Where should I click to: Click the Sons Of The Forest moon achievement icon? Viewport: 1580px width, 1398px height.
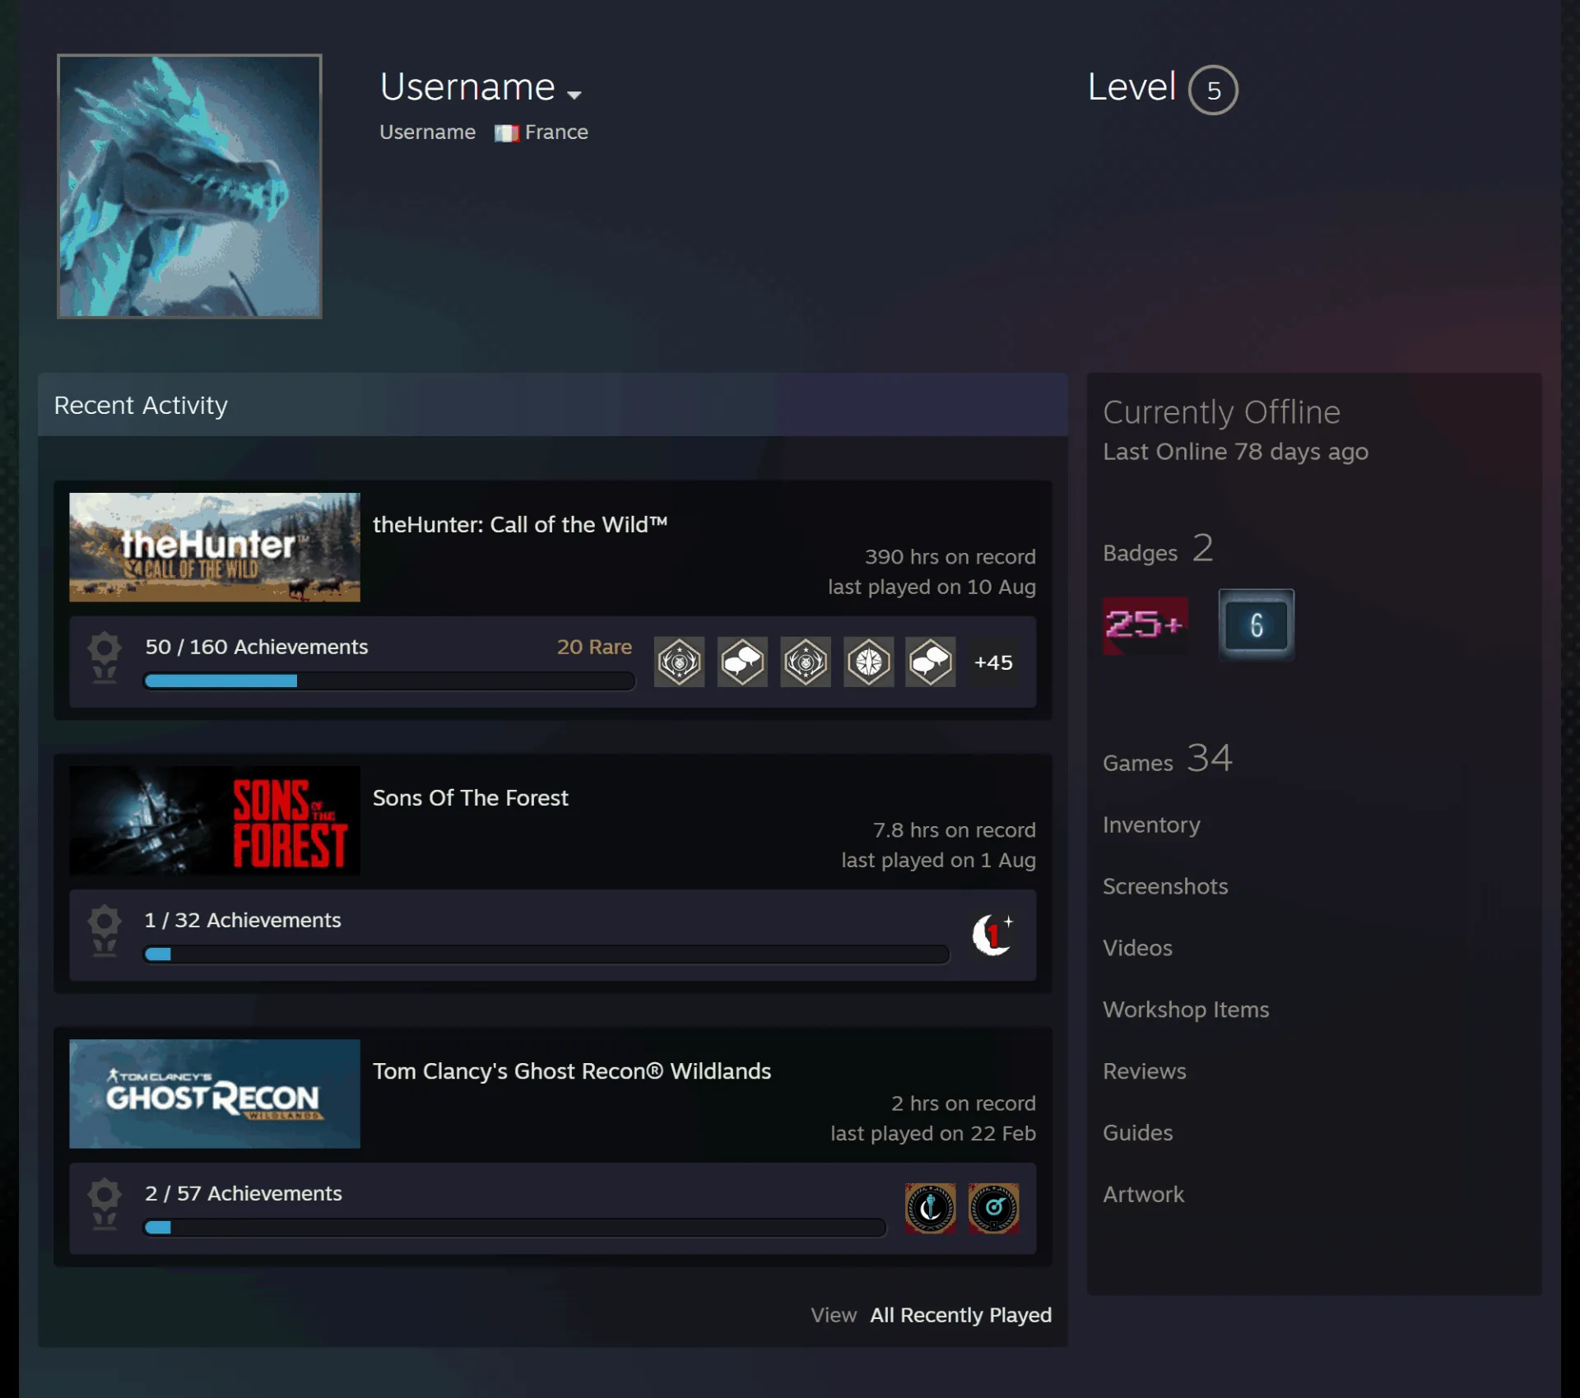(993, 935)
